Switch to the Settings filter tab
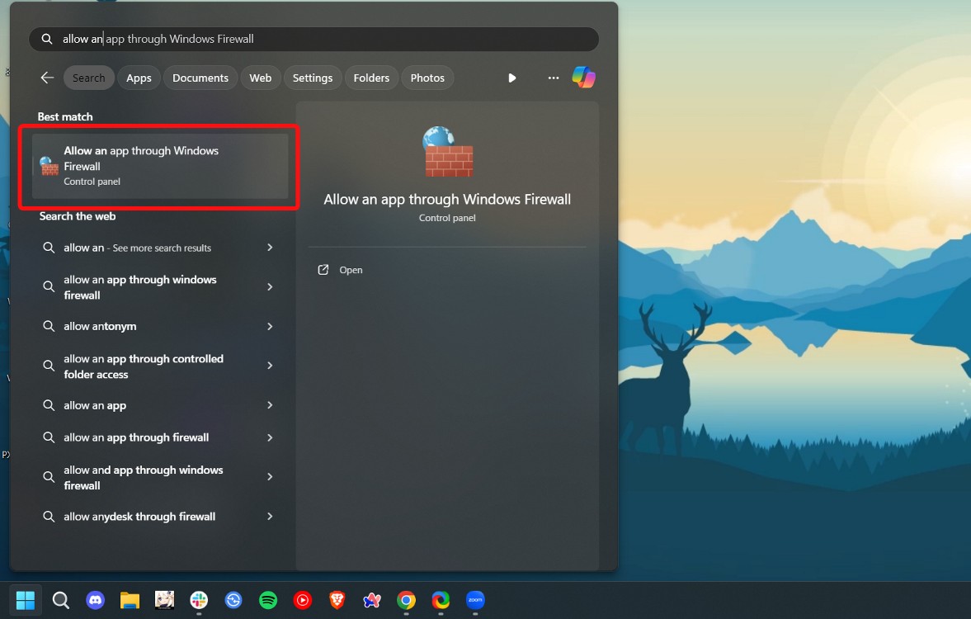971x619 pixels. tap(313, 78)
